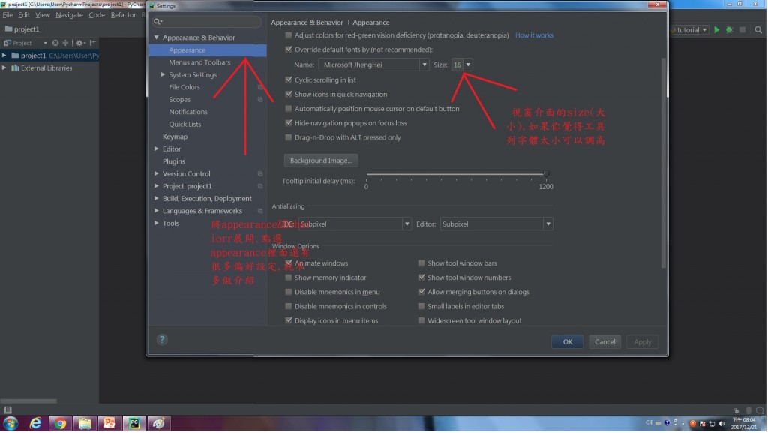768x433 pixels.
Task: Enable Adjust colors for red-green vision deficiency
Action: (x=289, y=35)
